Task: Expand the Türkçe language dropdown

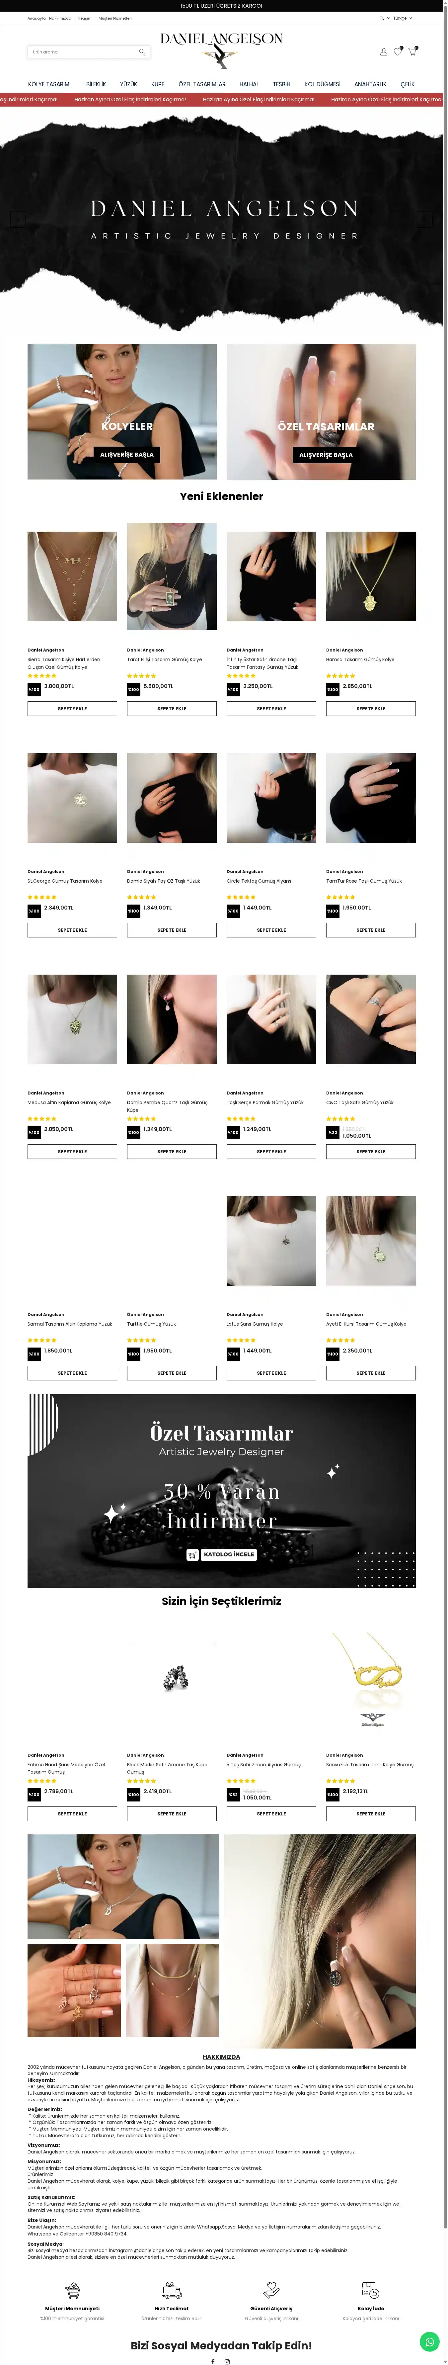Action: 402,18
